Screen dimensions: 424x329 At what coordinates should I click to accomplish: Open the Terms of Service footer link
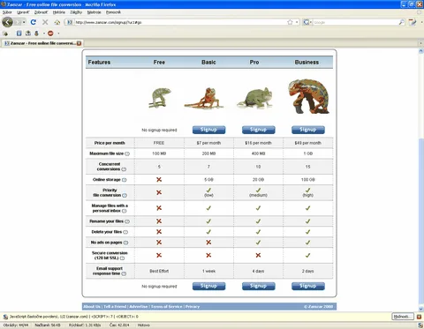(x=167, y=307)
